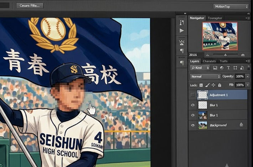This screenshot has width=253, height=167.
Task: Click the image Blur 1 layer thumbnail
Action: pos(203,115)
